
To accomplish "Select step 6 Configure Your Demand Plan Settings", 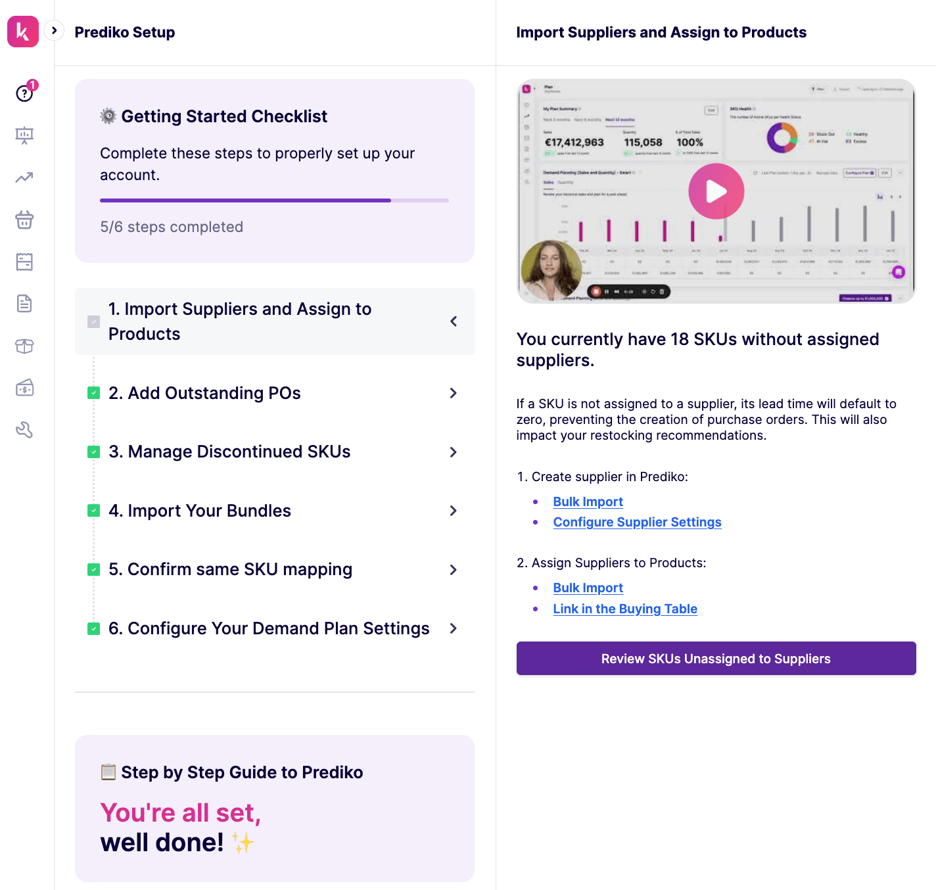I will coord(275,628).
